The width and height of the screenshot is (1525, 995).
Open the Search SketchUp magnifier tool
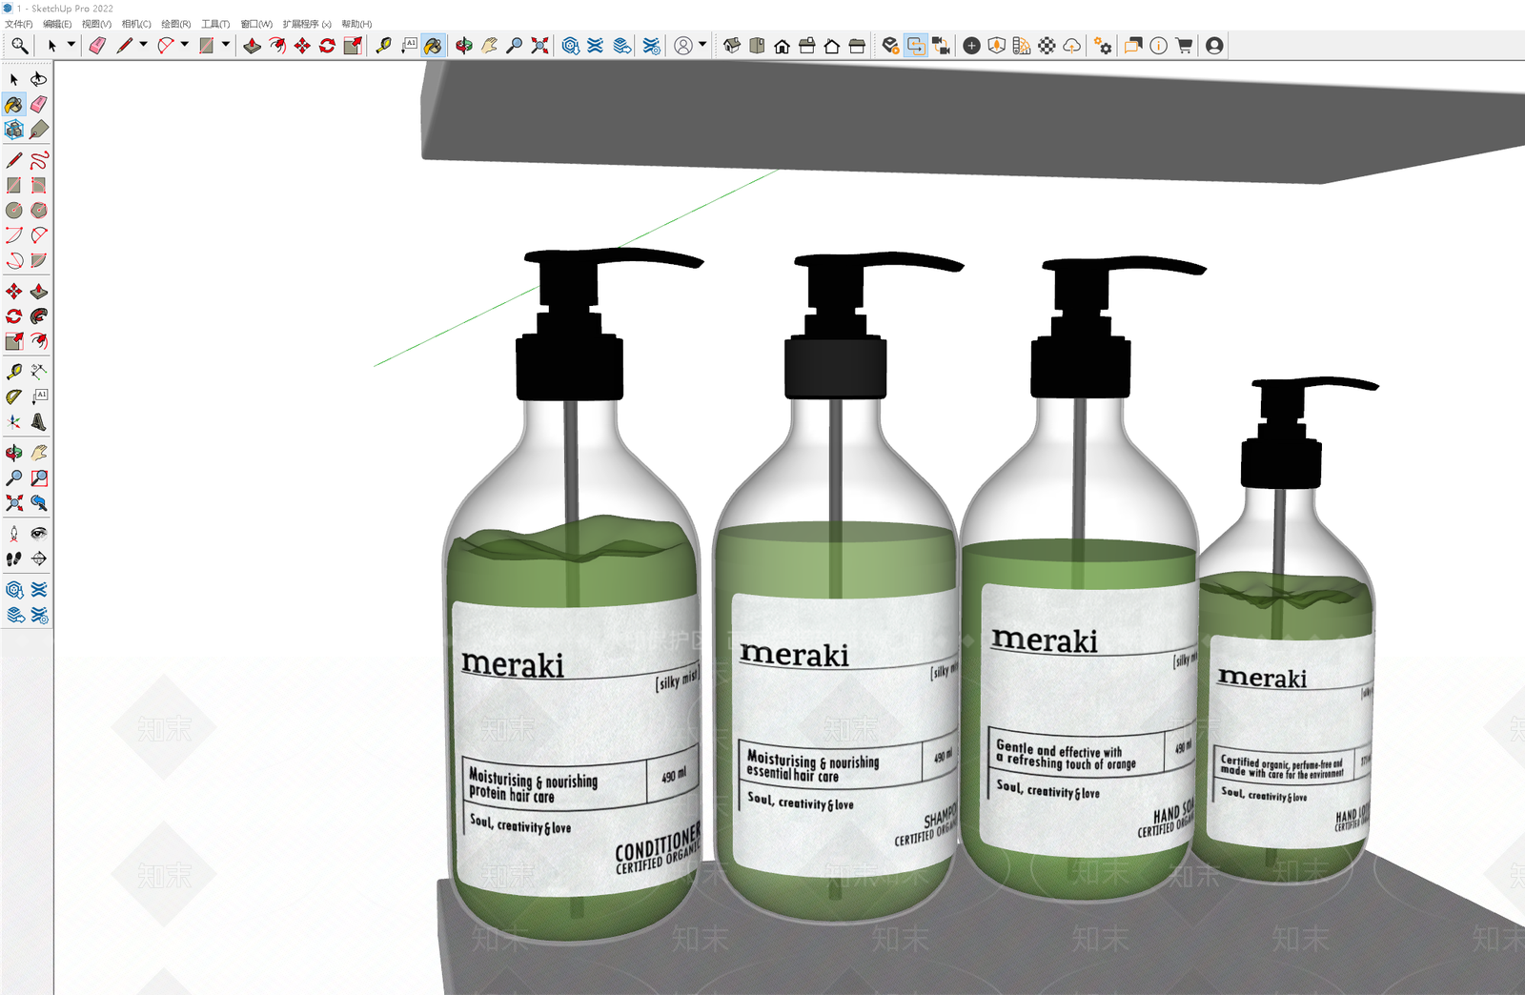19,46
